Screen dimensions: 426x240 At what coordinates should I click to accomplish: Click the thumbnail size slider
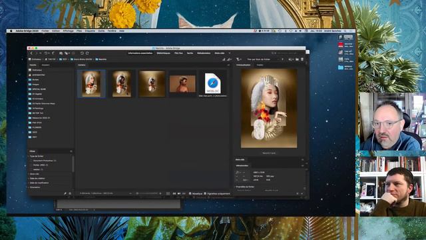147,193
